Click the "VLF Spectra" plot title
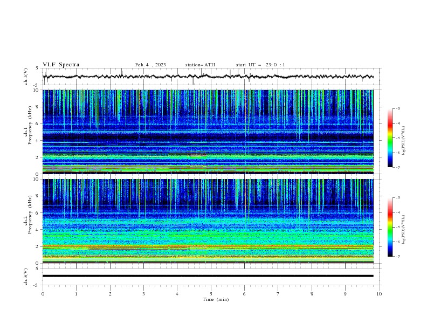The image size is (427, 330). (x=61, y=65)
